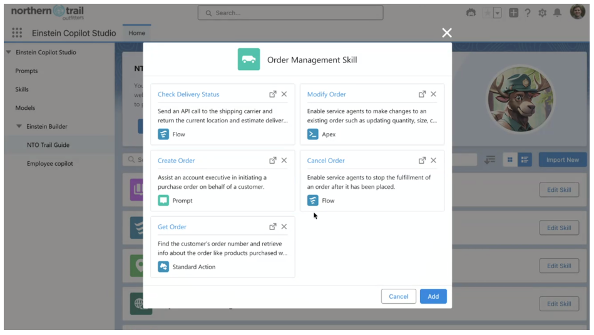Click the Flow icon under Check Delivery Status
The height and width of the screenshot is (335, 594).
pos(163,134)
